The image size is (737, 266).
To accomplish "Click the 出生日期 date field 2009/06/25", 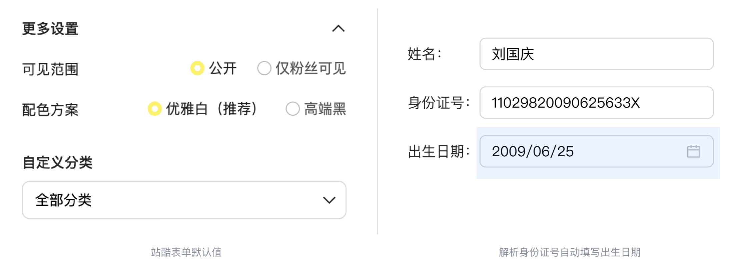I will click(597, 151).
